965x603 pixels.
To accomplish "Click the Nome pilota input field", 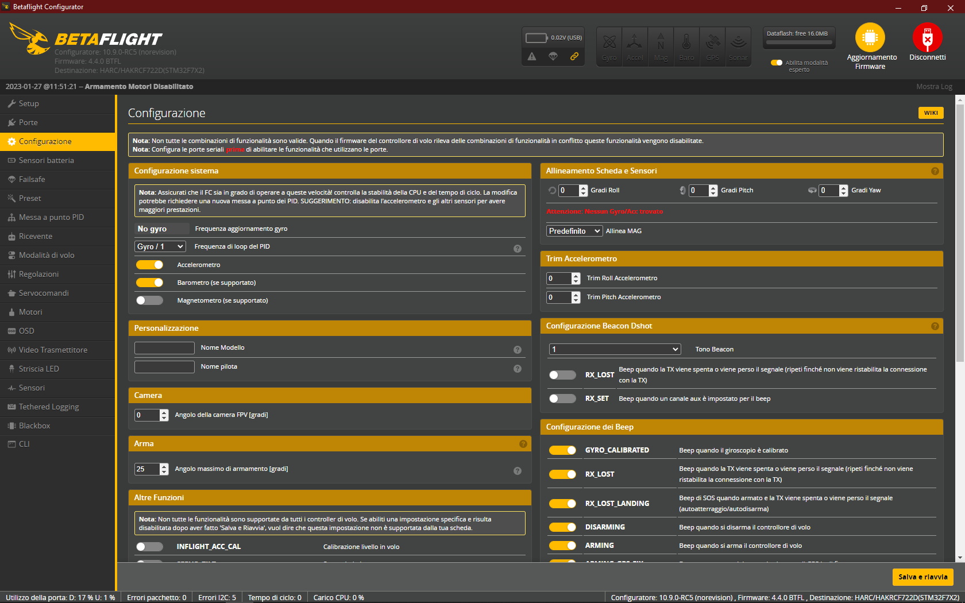I will 164,367.
